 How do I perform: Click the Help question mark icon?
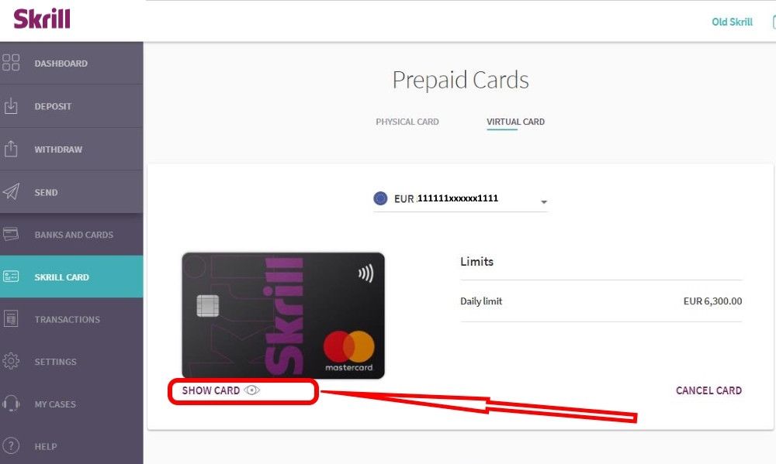point(11,446)
